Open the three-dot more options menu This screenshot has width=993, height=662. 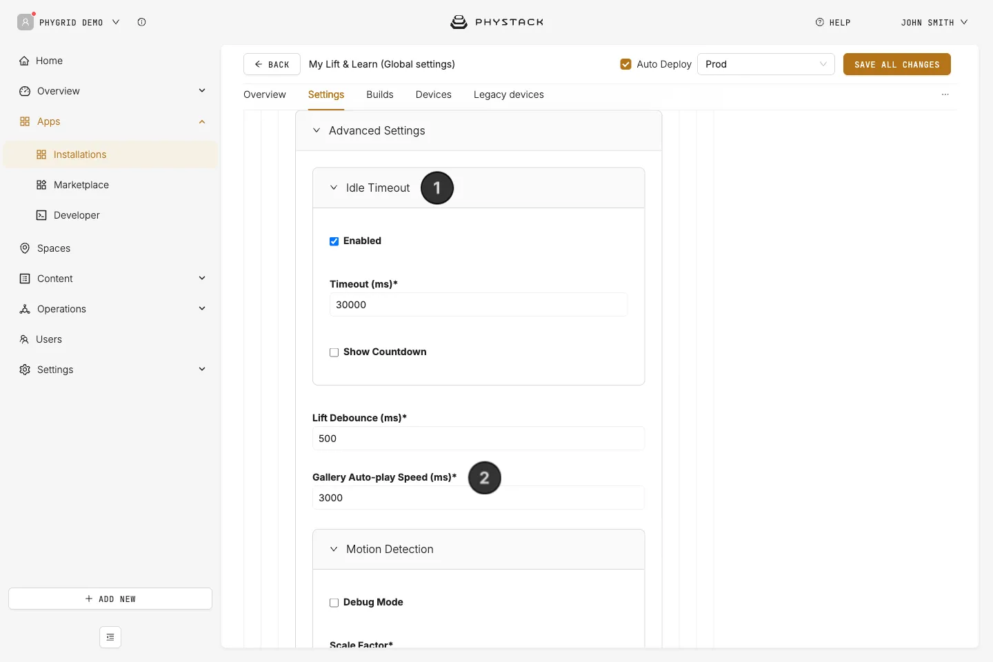945,94
